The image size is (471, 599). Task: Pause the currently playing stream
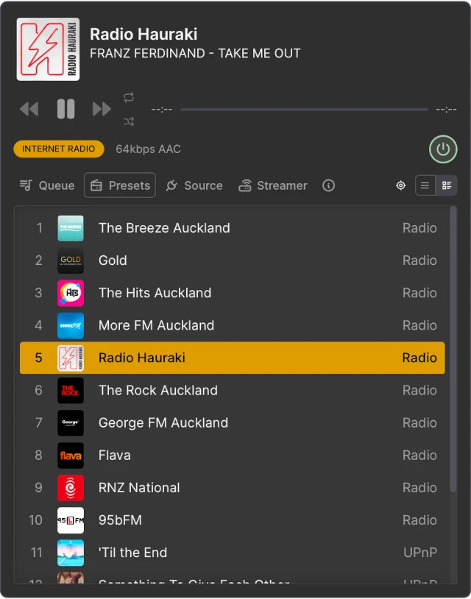tap(65, 109)
